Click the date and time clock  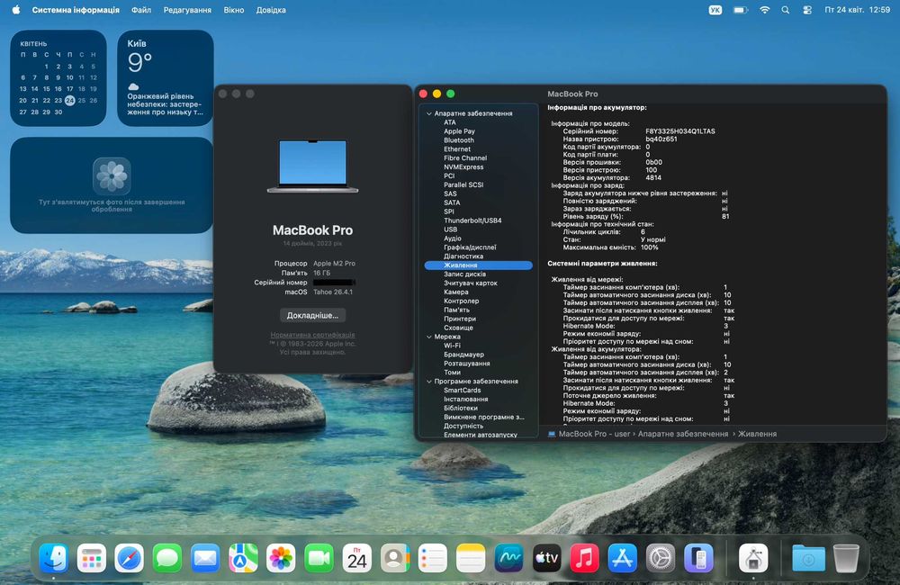tap(857, 10)
